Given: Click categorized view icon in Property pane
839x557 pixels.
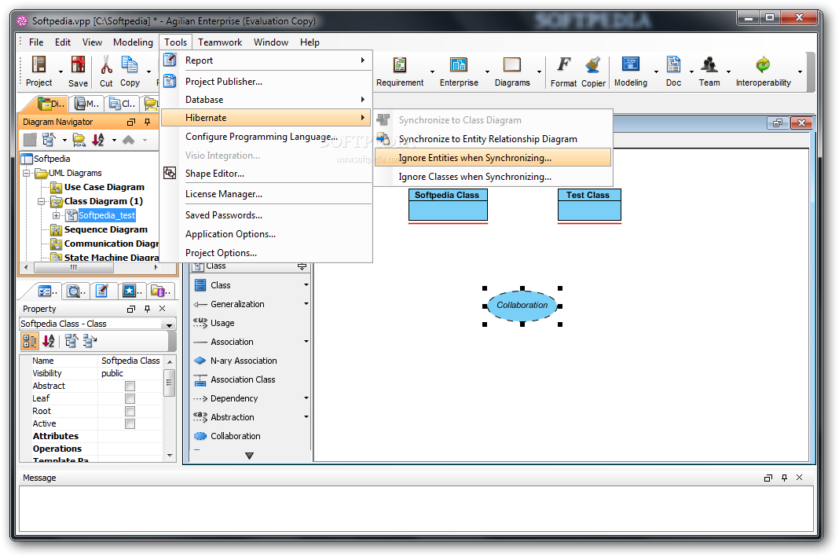Looking at the screenshot, I should point(30,341).
